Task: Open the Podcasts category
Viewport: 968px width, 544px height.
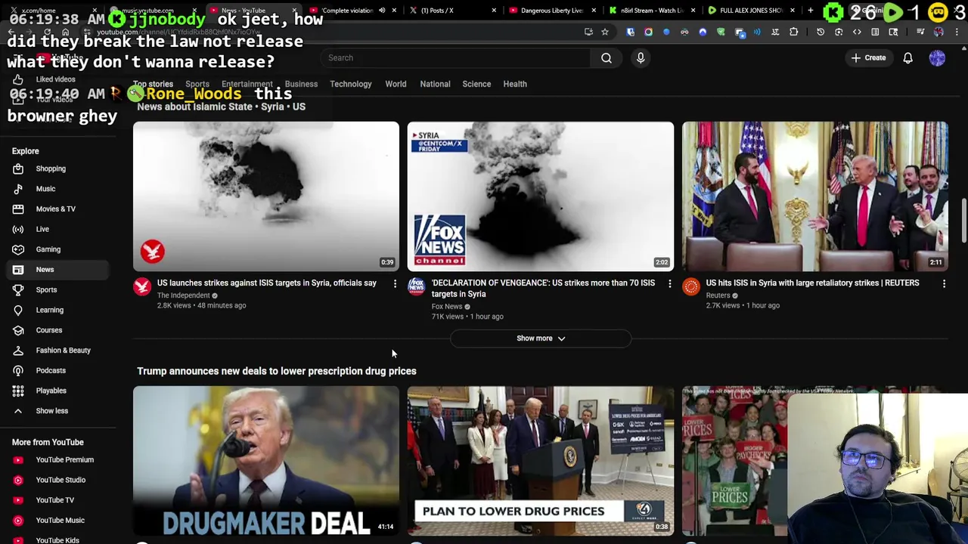Action: coord(51,370)
